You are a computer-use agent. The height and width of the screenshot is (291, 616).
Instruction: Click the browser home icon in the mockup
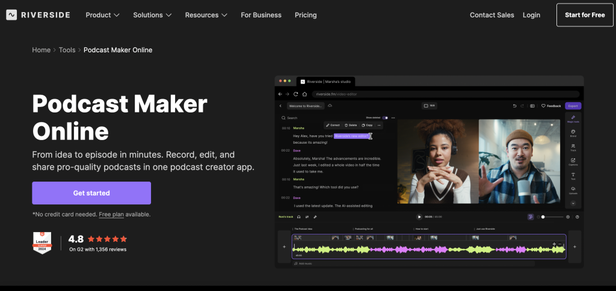(x=304, y=94)
